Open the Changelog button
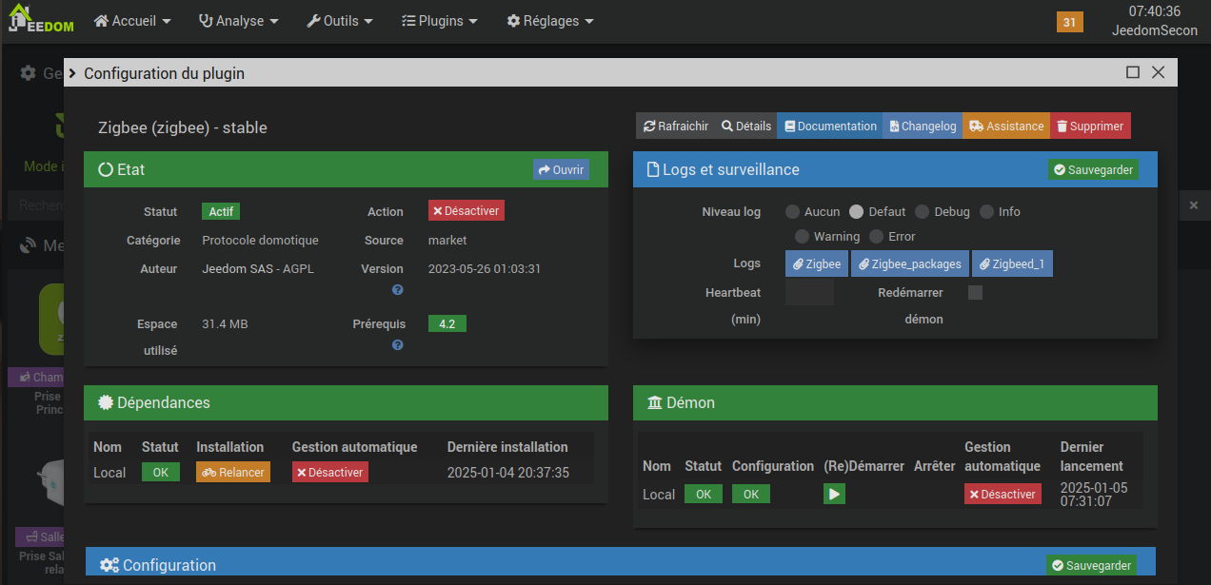This screenshot has height=585, width=1211. tap(922, 127)
